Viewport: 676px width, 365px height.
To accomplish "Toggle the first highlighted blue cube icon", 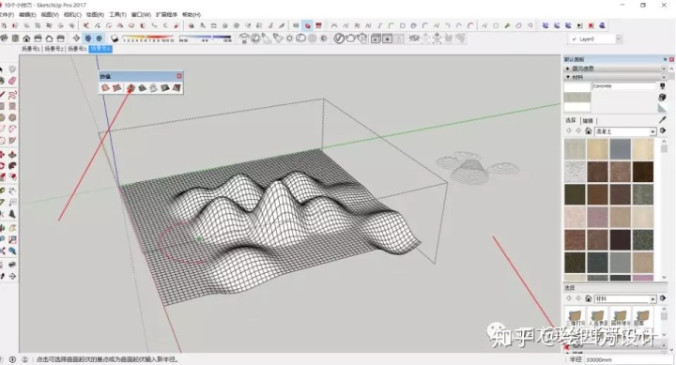I will pos(88,38).
